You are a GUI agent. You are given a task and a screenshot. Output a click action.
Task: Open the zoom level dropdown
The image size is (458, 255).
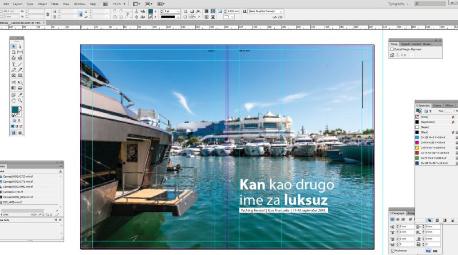click(125, 4)
